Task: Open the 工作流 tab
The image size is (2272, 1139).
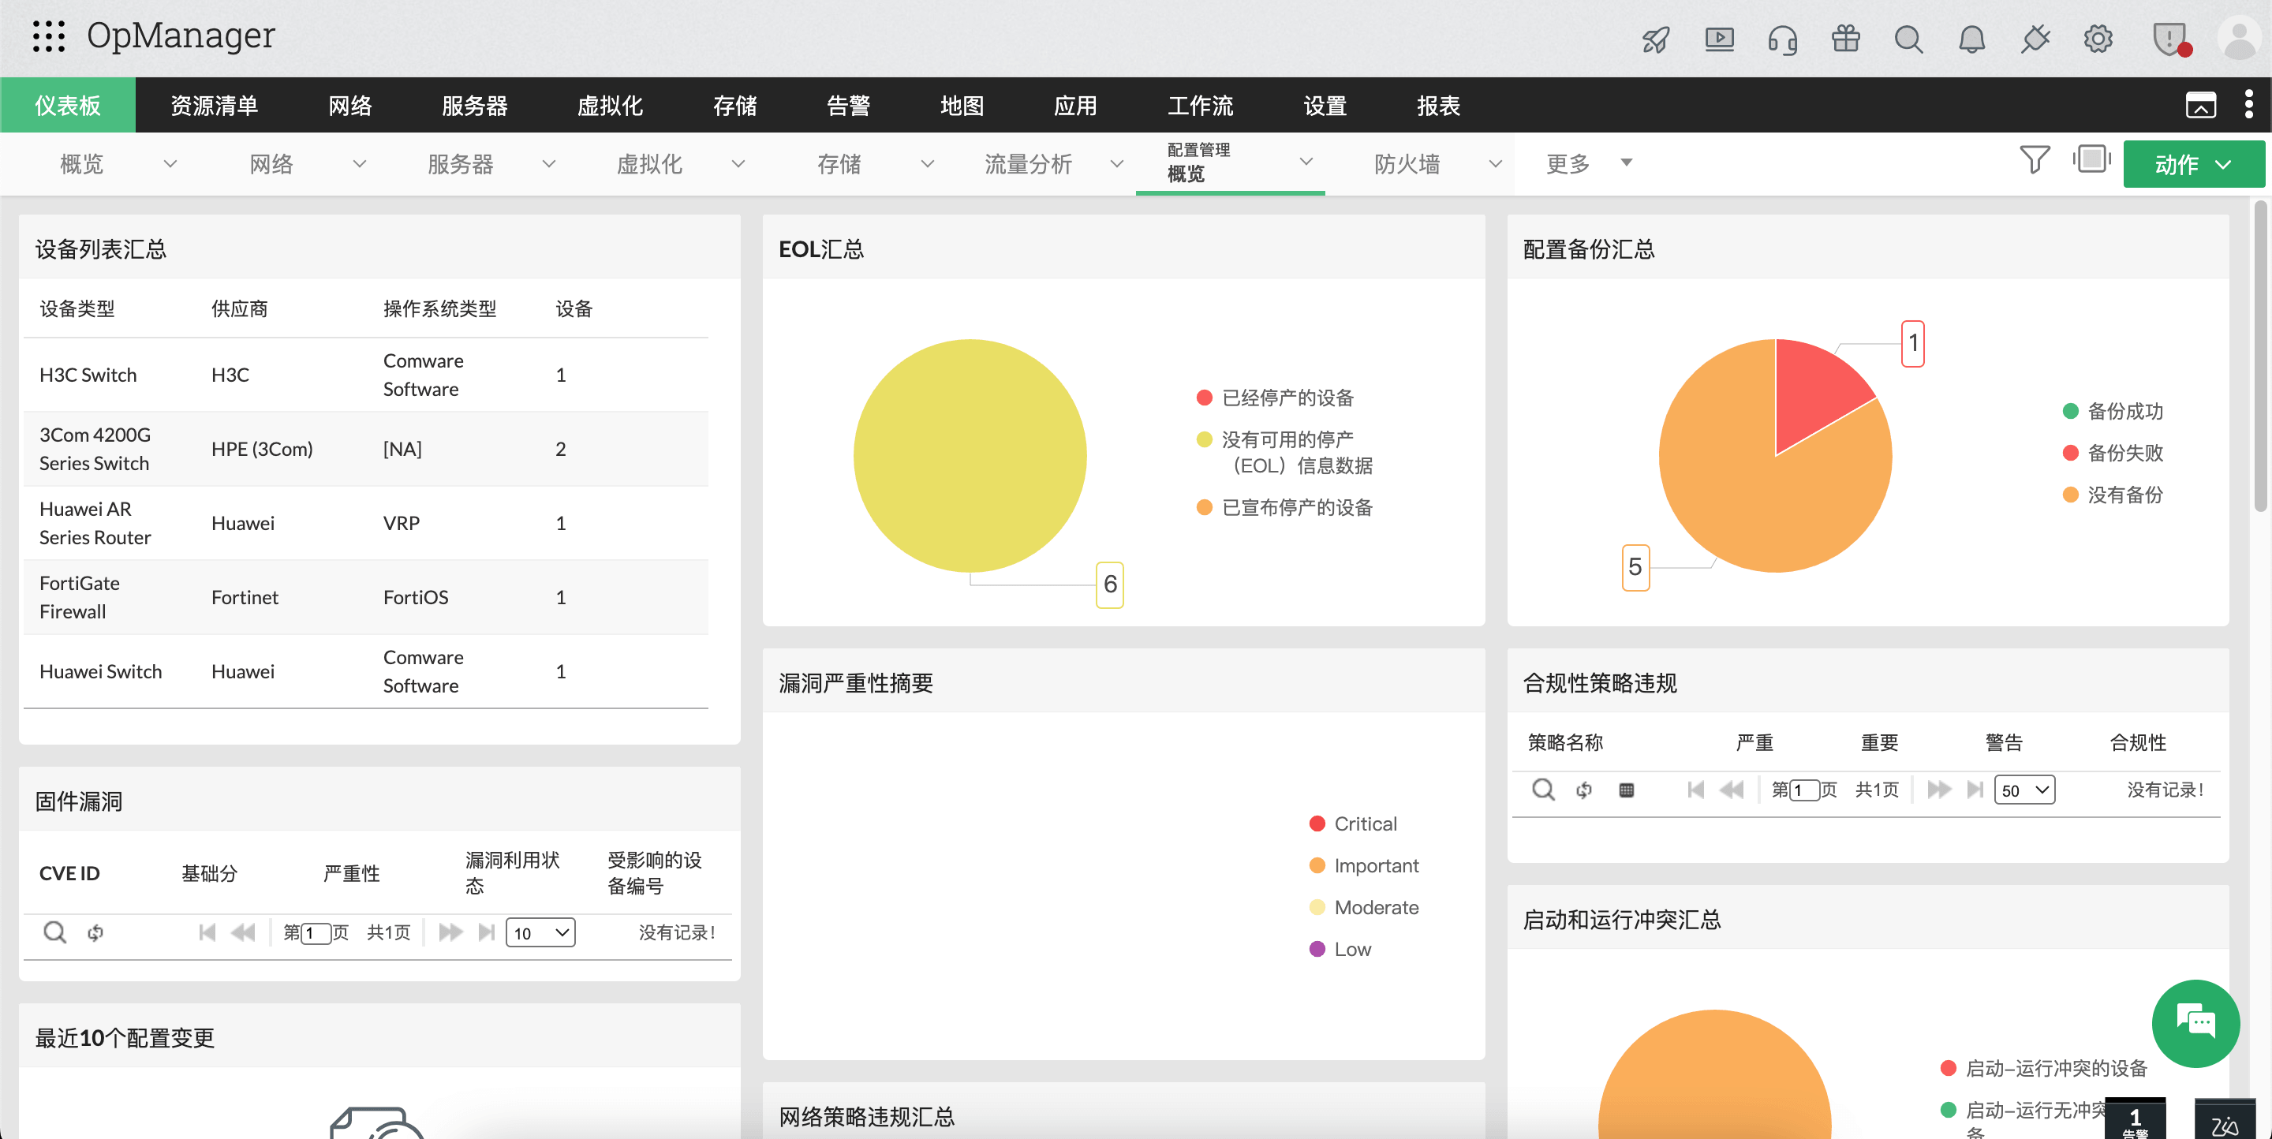Action: click(x=1201, y=105)
